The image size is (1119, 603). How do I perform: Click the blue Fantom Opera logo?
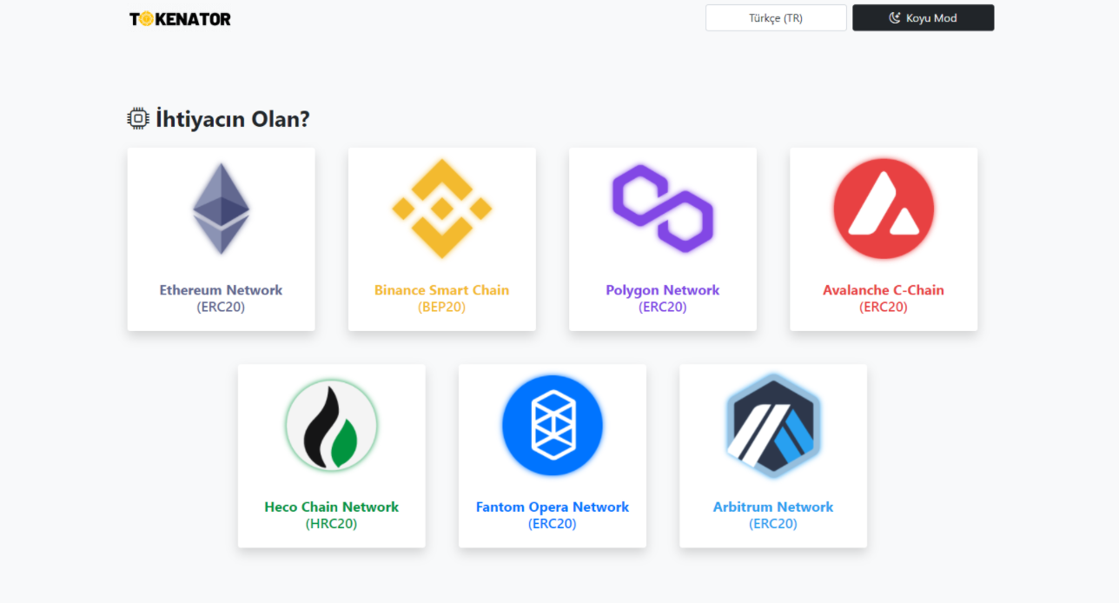click(553, 426)
